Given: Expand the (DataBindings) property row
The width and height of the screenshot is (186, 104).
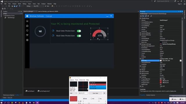Looking at the screenshot, I should point(140,18).
